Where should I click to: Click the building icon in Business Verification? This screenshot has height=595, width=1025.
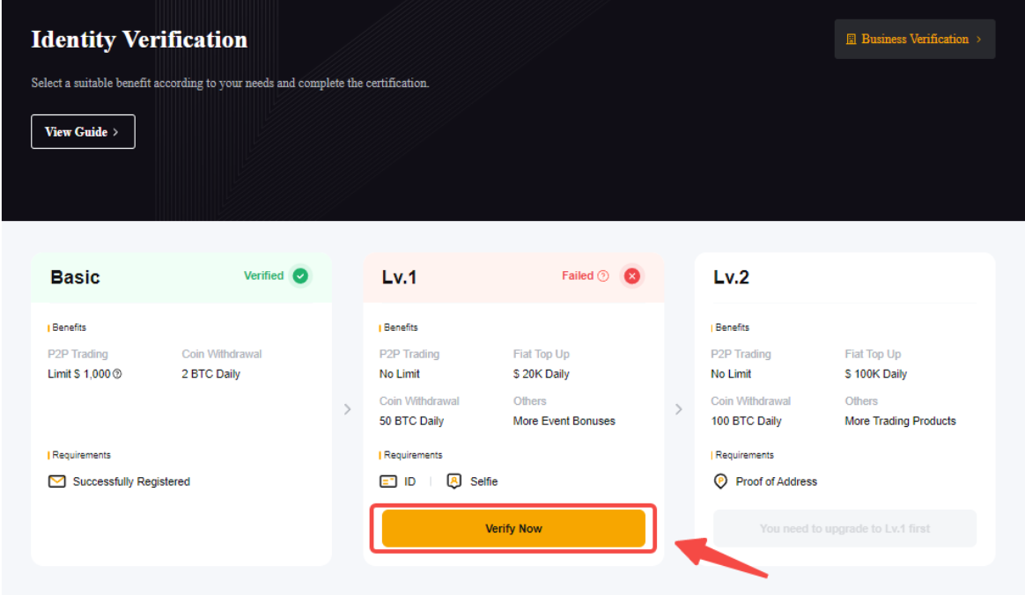pyautogui.click(x=851, y=40)
